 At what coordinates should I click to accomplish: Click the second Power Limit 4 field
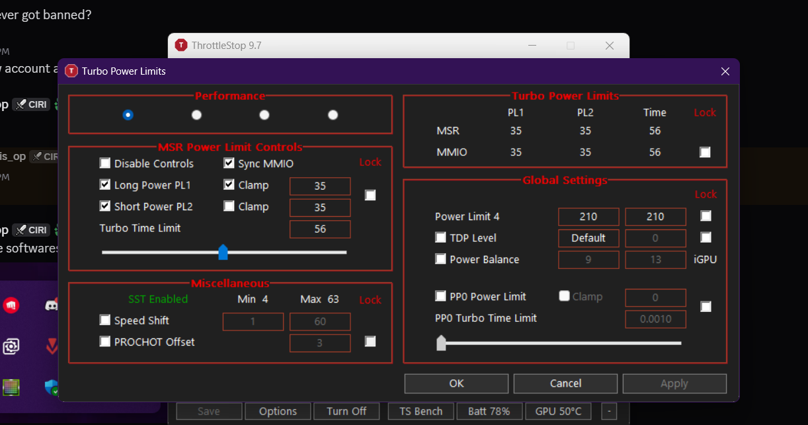(655, 217)
